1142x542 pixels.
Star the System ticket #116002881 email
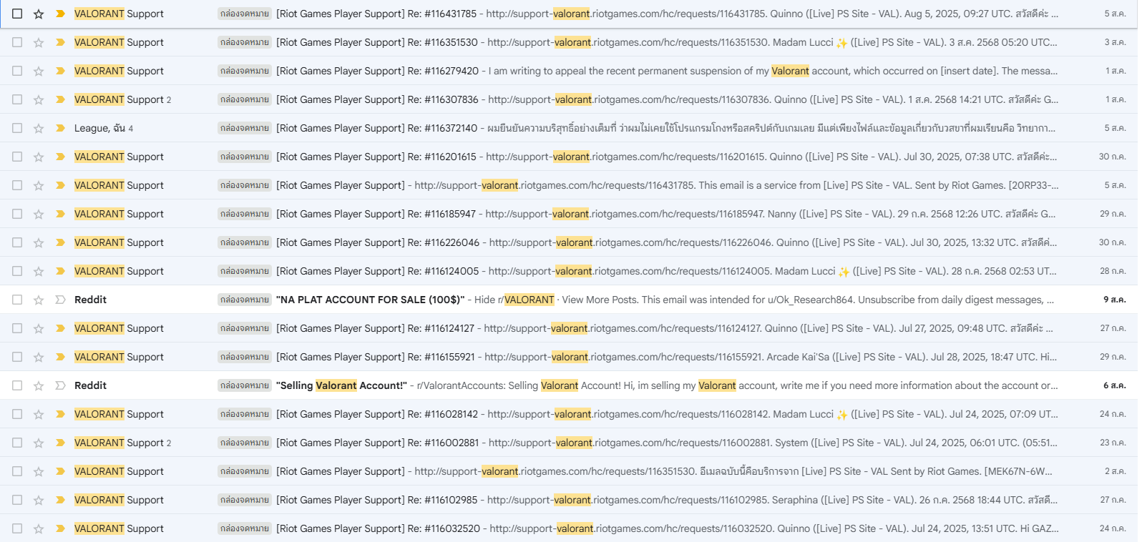coord(39,443)
